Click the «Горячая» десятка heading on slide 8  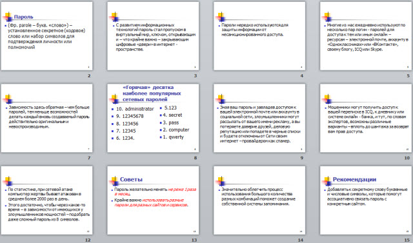click(x=152, y=93)
